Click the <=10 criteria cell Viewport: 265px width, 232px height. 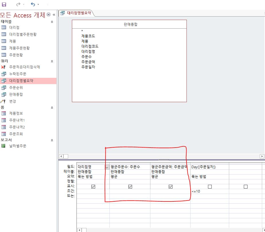[x=209, y=191]
